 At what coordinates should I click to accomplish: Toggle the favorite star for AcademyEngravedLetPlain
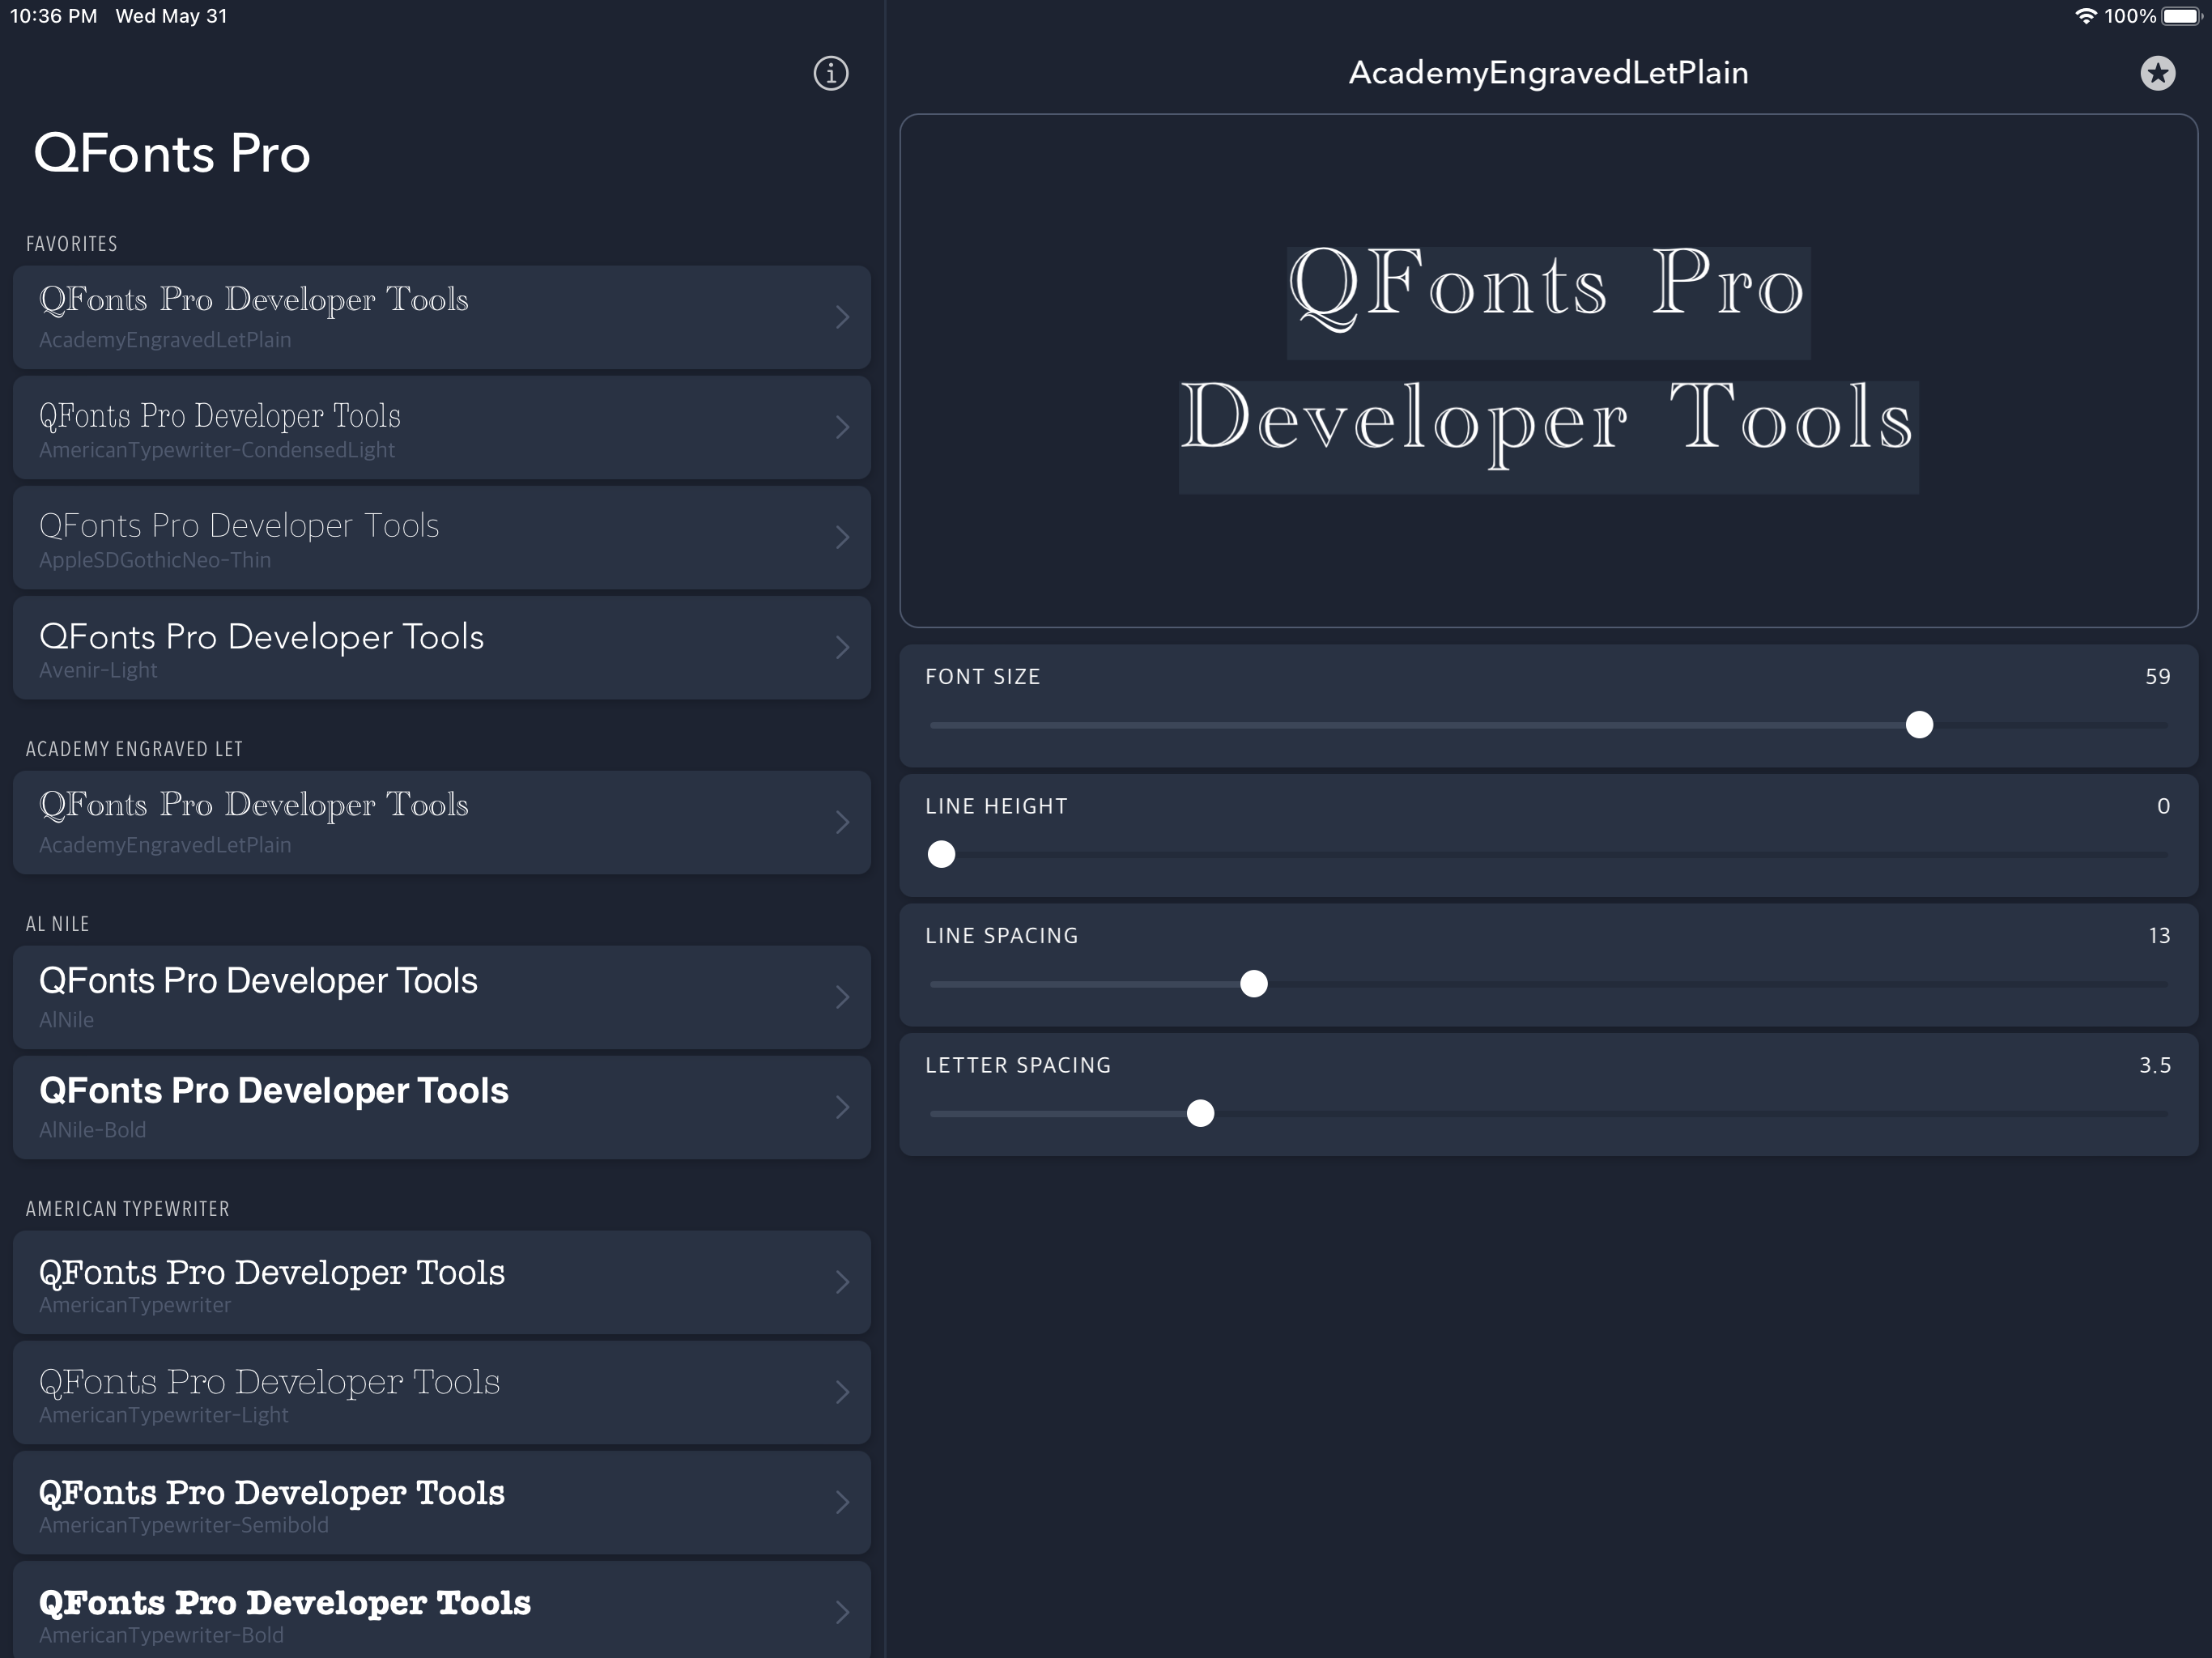click(2157, 73)
